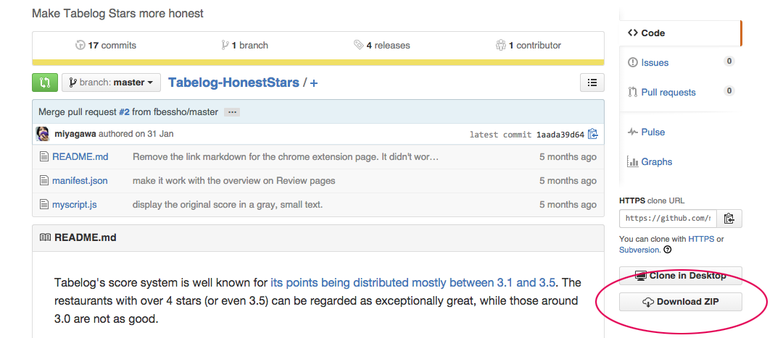Screen dimensions: 775x338
Task: Open the Tabelog-HonestStars repository root link
Action: pos(233,83)
